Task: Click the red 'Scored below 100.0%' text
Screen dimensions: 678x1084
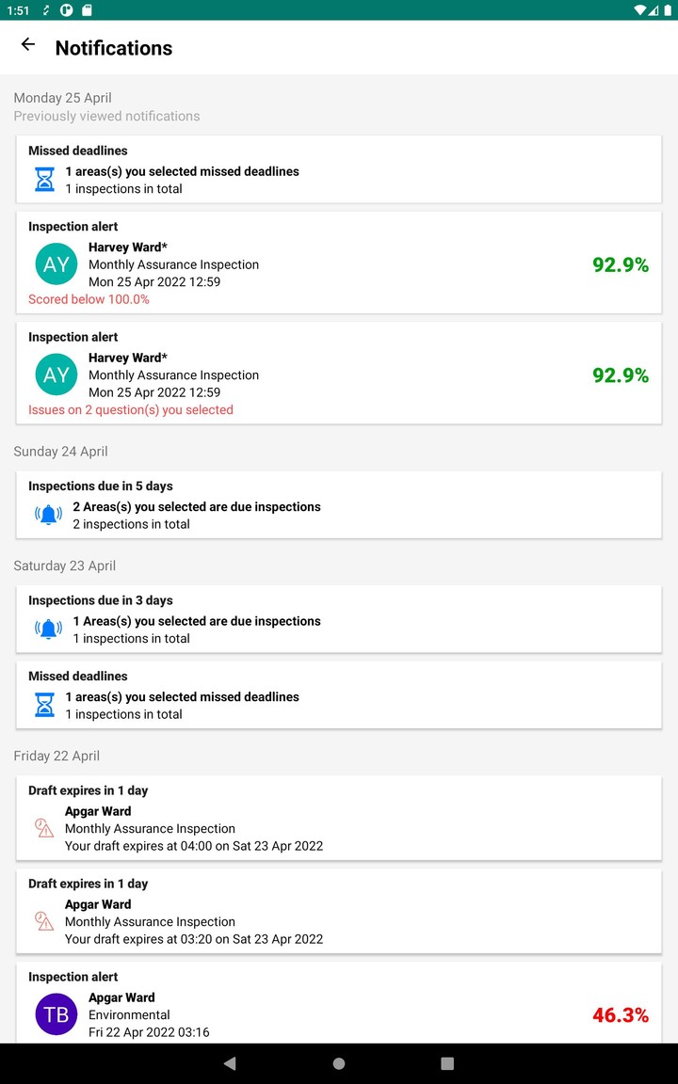Action: pyautogui.click(x=89, y=299)
